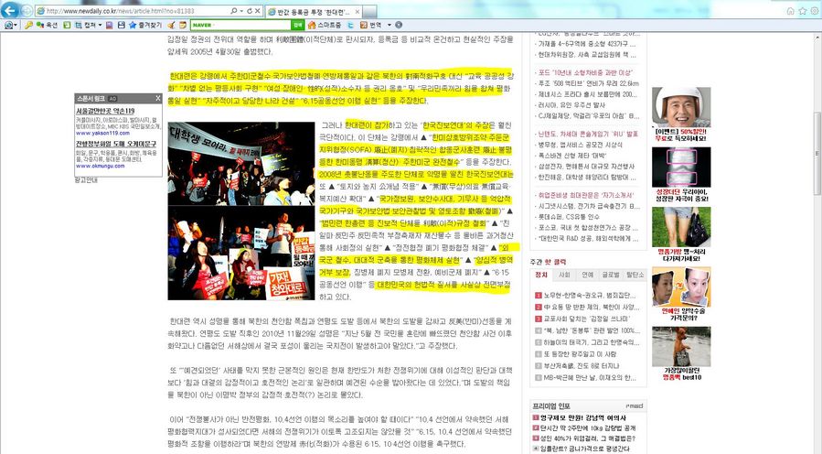Click the 옵션 toolbar item
Viewport: 822px width, 454px height.
pyautogui.click(x=46, y=25)
